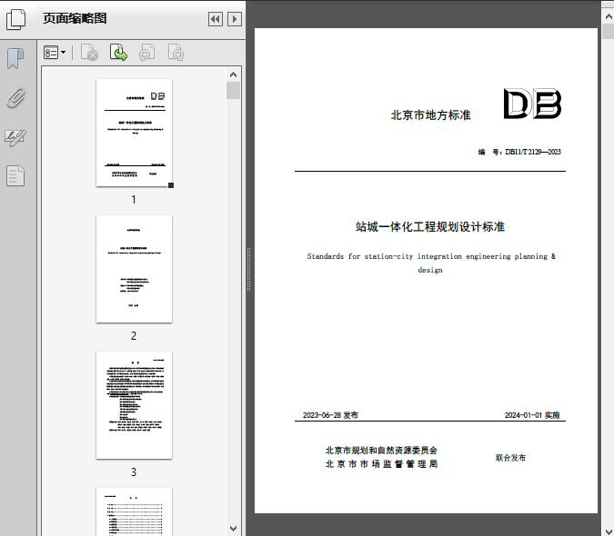The width and height of the screenshot is (614, 536).
Task: Open the Page Thumbnails panel icon
Action: [16, 19]
